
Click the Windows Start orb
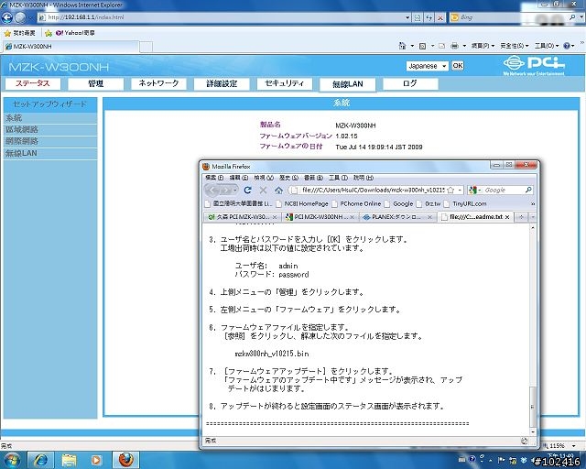click(x=11, y=460)
